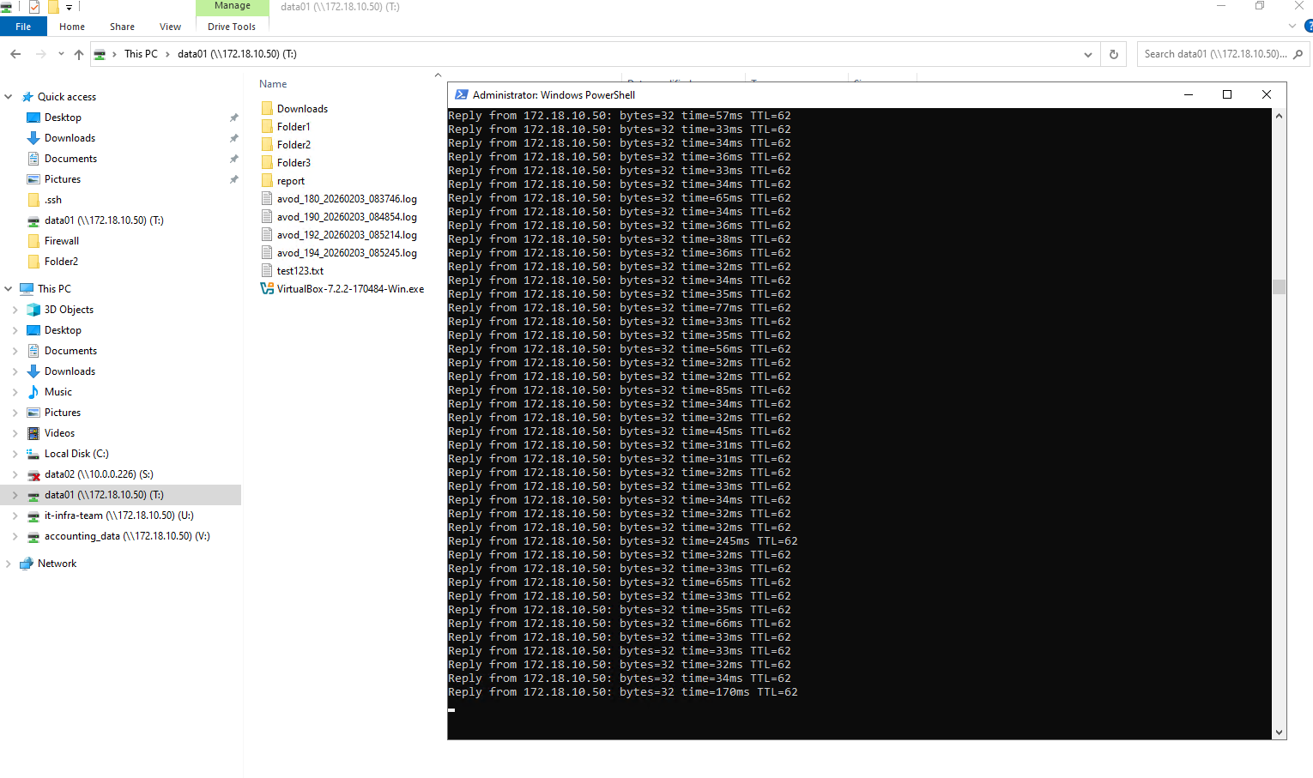Open the View ribbon tab

coord(170,27)
